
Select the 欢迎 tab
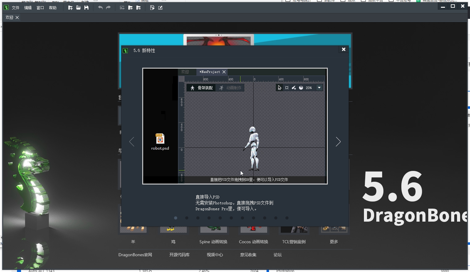pos(10,17)
